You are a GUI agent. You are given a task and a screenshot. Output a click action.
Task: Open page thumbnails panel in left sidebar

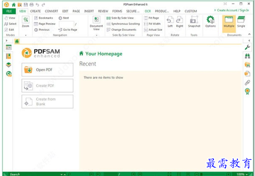(8, 47)
